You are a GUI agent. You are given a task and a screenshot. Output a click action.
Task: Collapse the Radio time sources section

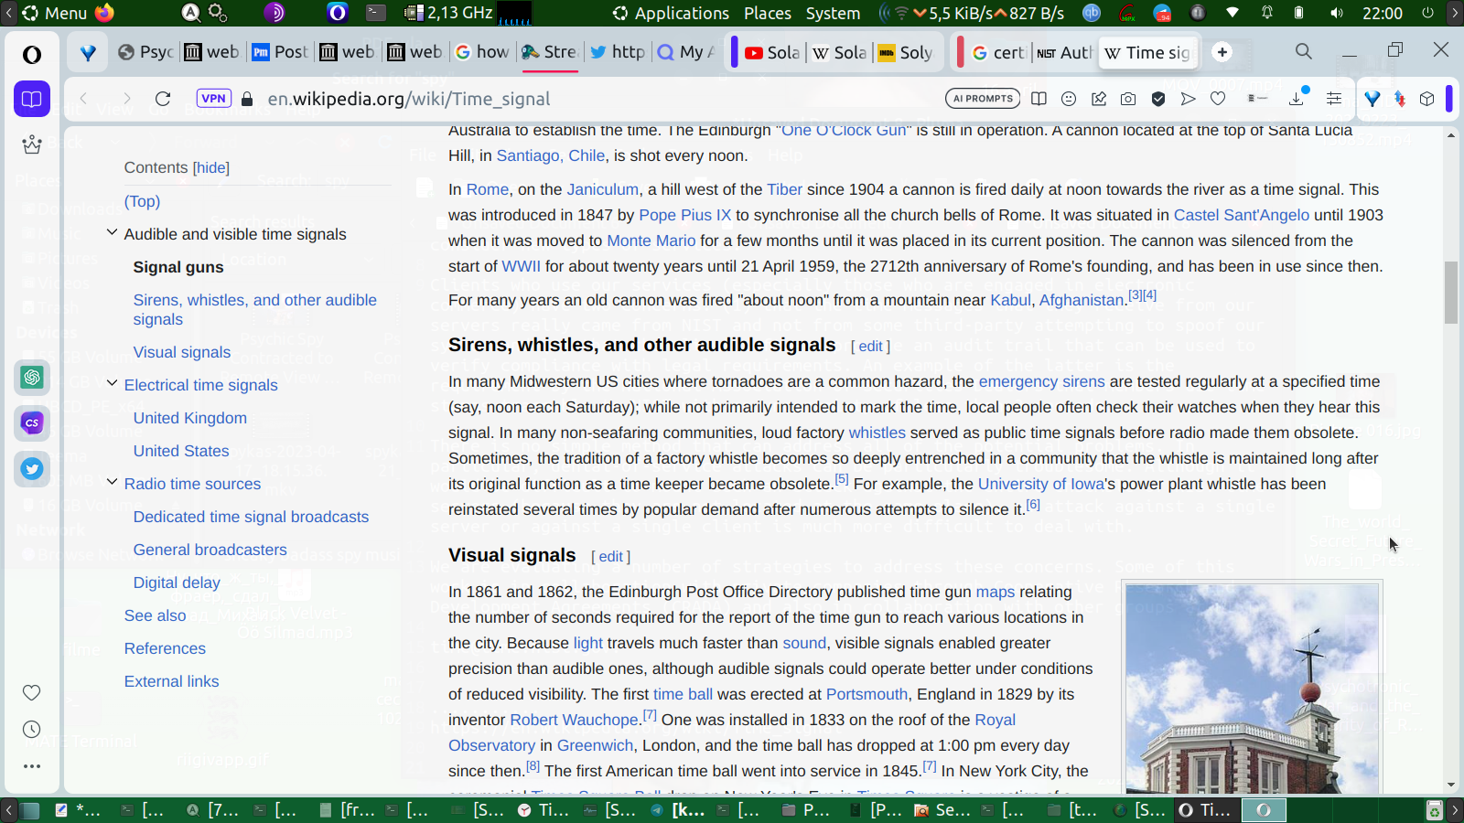[x=112, y=483]
